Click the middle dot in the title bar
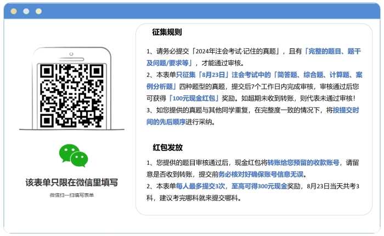This screenshot has height=236, width=384. 26,11
